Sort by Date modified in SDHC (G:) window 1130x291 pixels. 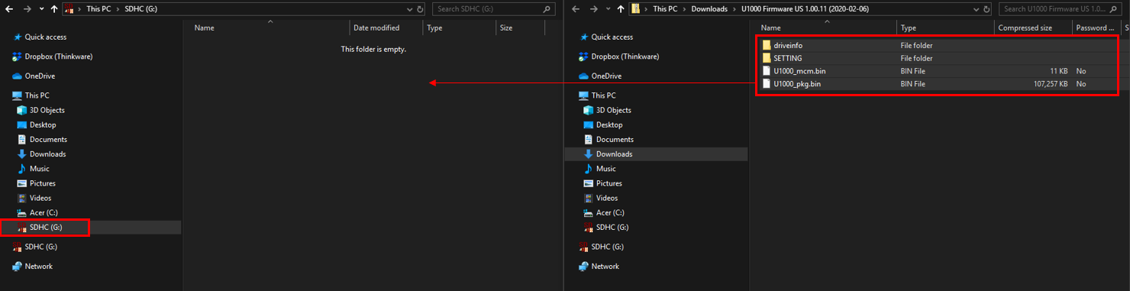click(x=376, y=27)
